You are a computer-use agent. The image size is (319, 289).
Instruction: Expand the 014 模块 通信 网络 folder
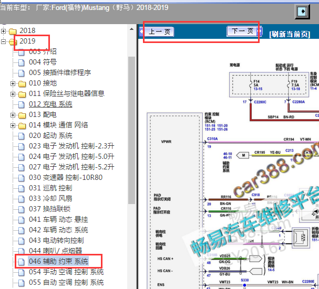(13, 125)
